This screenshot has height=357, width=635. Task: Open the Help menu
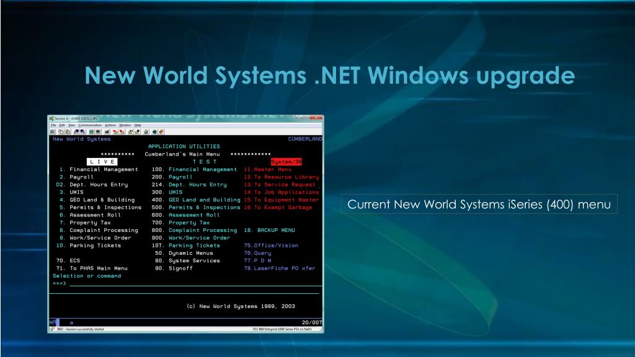pos(138,125)
